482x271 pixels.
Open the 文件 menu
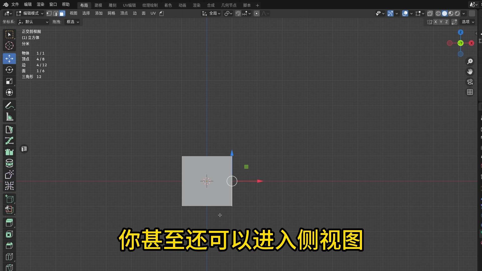[x=15, y=5]
